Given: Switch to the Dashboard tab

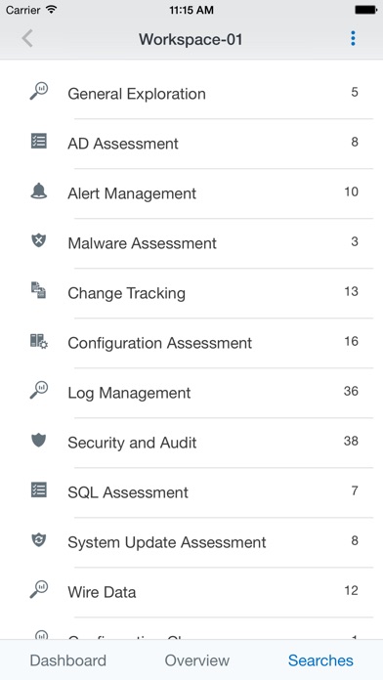Looking at the screenshot, I should pos(68,660).
